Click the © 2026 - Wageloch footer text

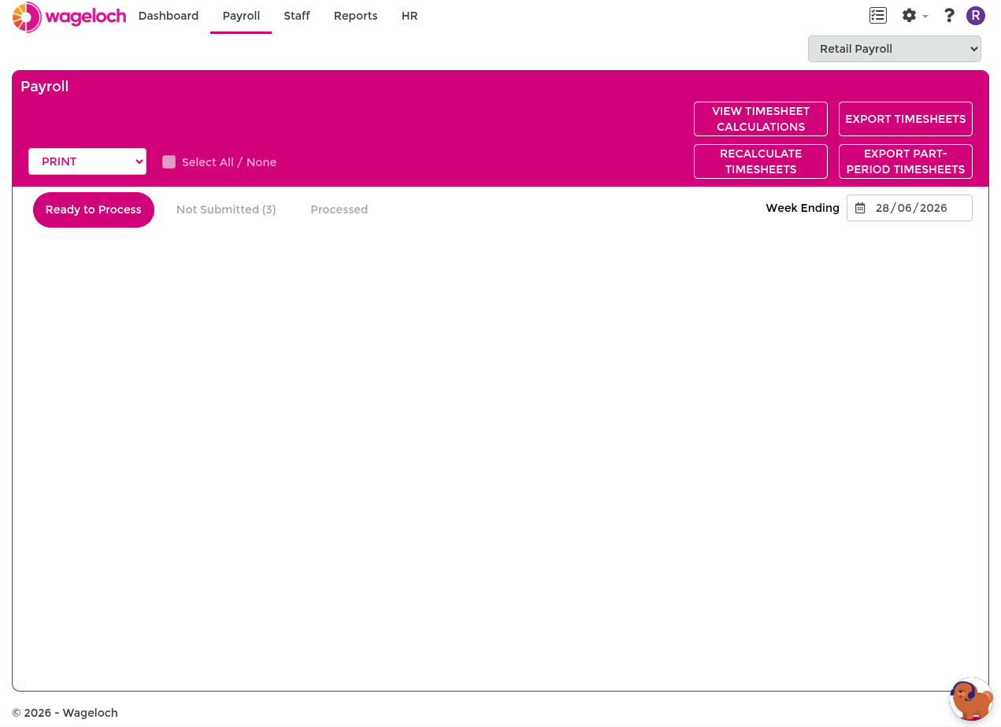[x=65, y=713]
